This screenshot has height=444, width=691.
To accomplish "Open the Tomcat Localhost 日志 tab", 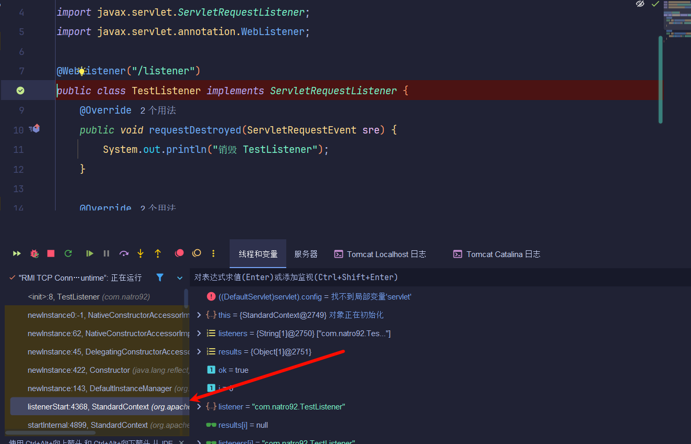I will pyautogui.click(x=380, y=254).
